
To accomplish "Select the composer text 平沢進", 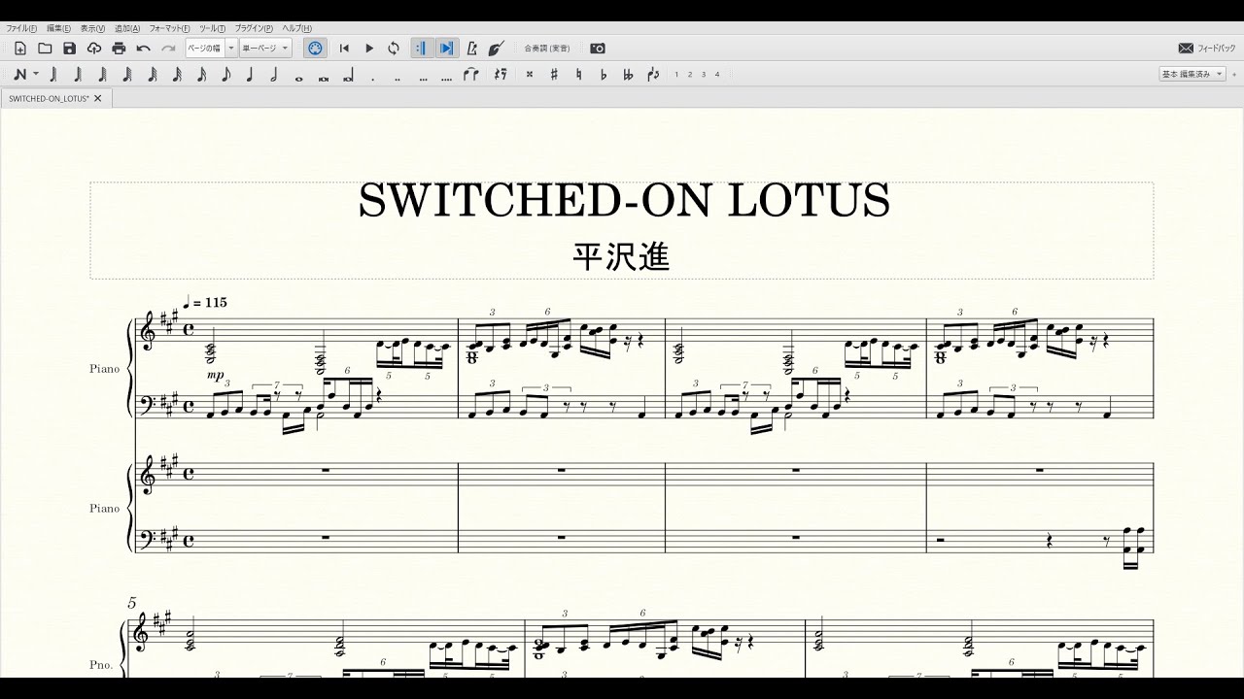I will point(622,256).
